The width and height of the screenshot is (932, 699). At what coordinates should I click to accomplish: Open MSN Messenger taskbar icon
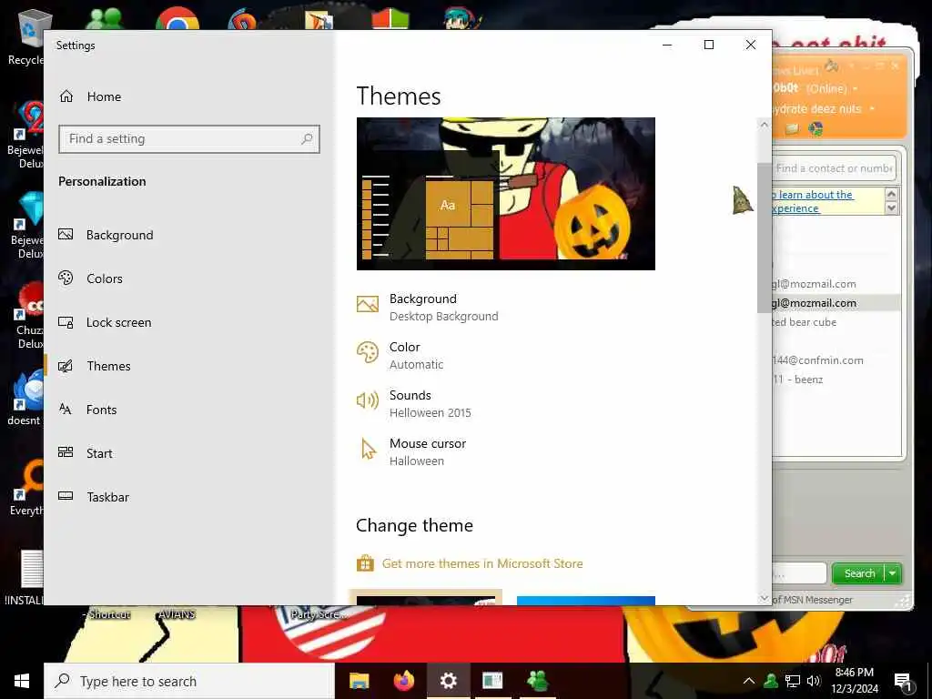[x=537, y=681]
